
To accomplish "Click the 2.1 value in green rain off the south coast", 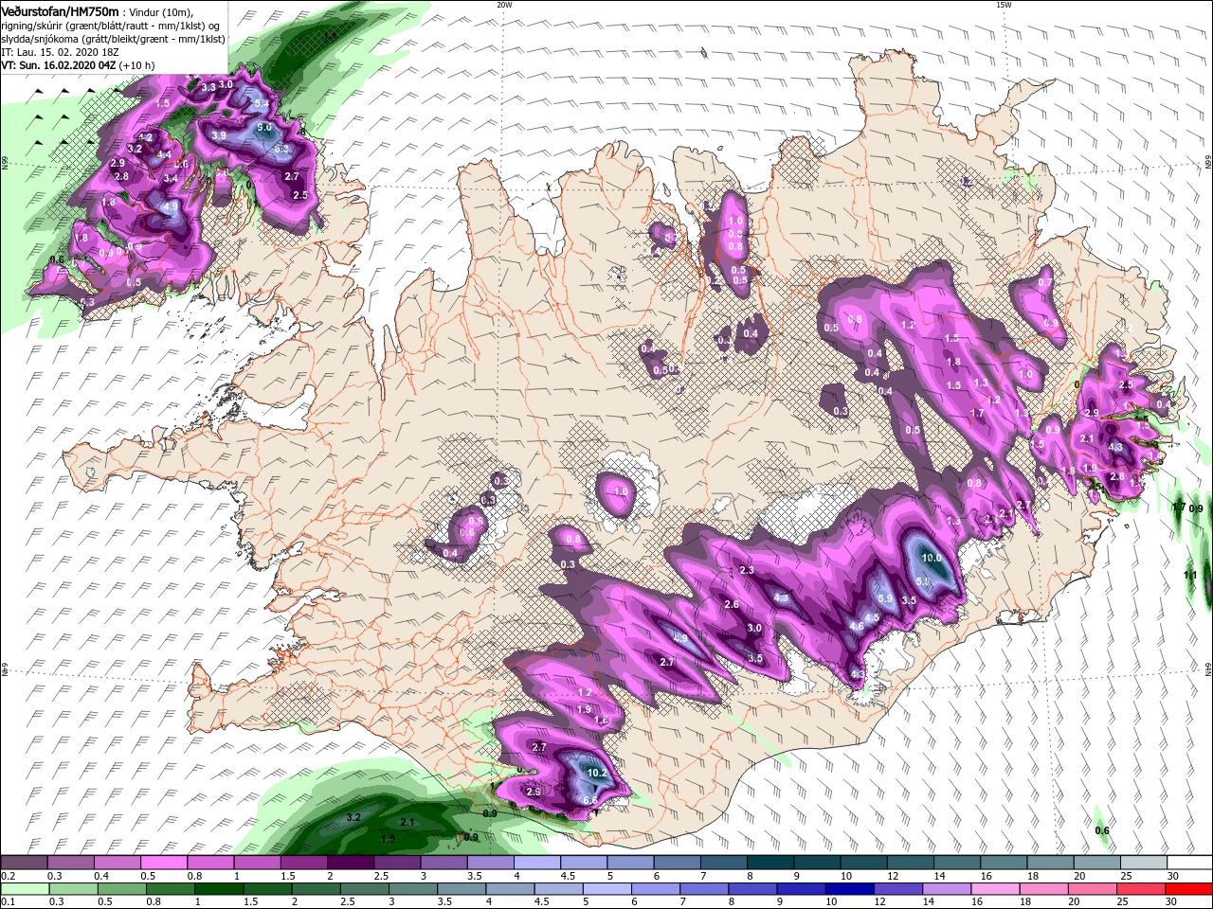I will coord(407,822).
